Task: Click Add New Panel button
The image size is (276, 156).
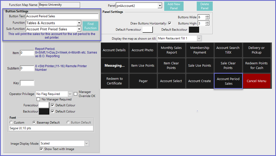Action: [x=174, y=6]
